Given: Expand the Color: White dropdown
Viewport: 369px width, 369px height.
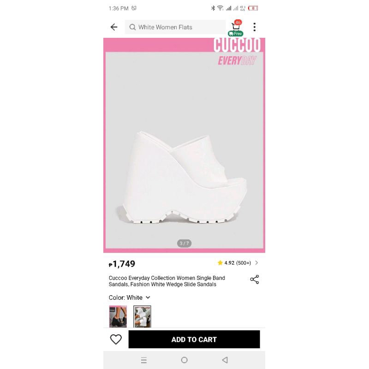Looking at the screenshot, I should tap(130, 298).
